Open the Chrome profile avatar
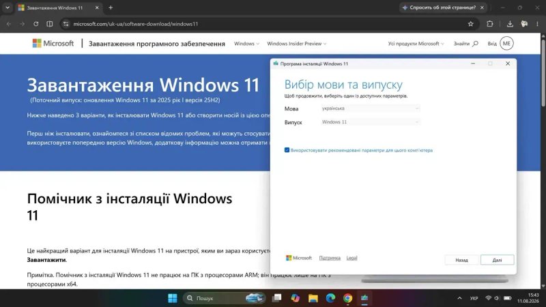The width and height of the screenshot is (546, 307). coord(524,24)
